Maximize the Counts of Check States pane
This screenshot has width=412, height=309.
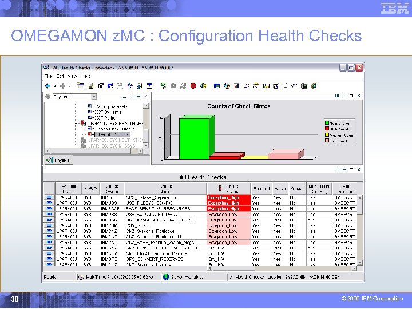[351, 96]
